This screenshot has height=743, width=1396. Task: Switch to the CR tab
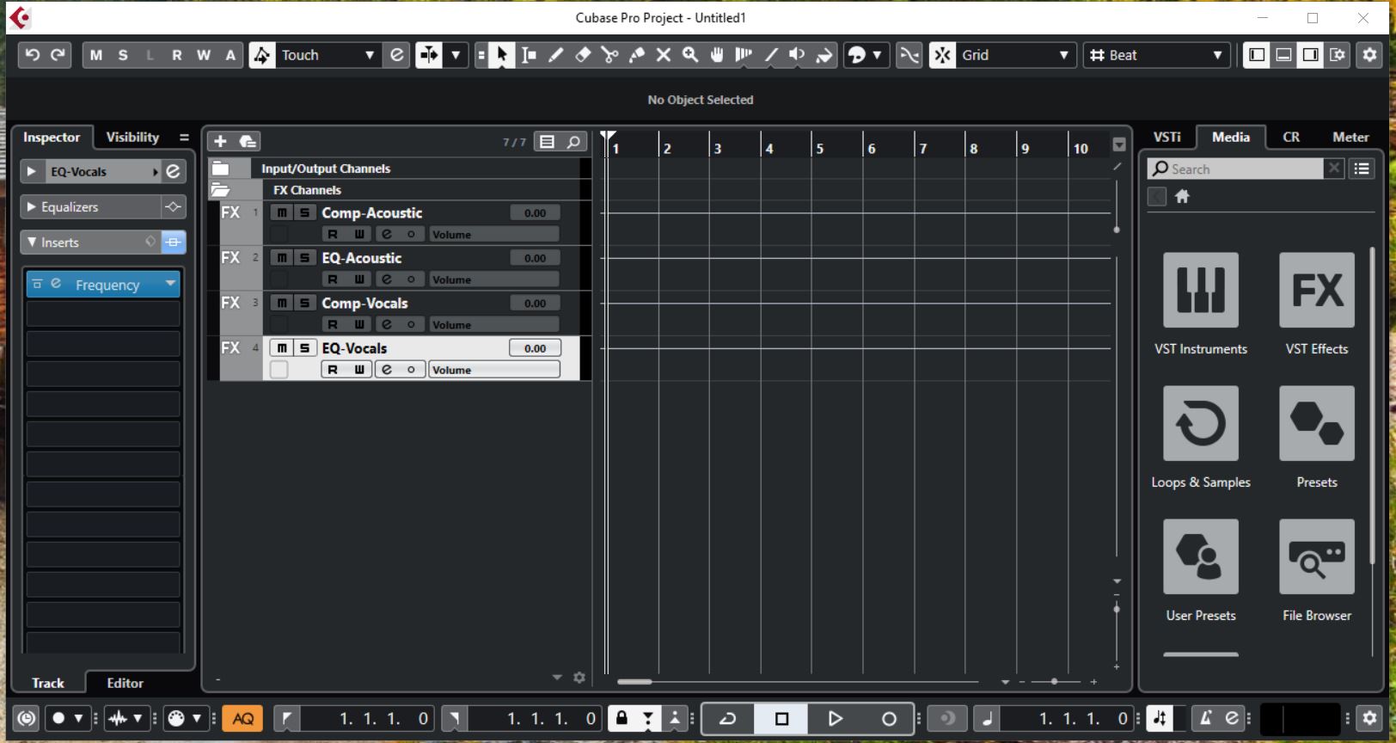1291,137
